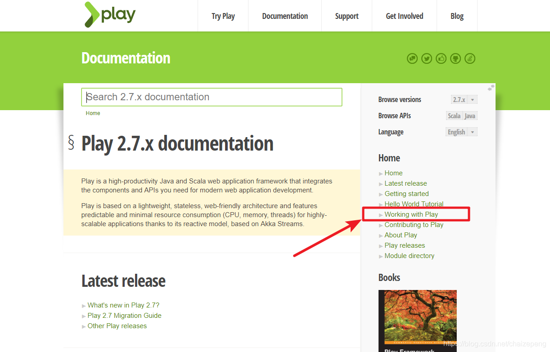The height and width of the screenshot is (352, 550).
Task: Click the Browse APIs label
Action: click(x=394, y=116)
